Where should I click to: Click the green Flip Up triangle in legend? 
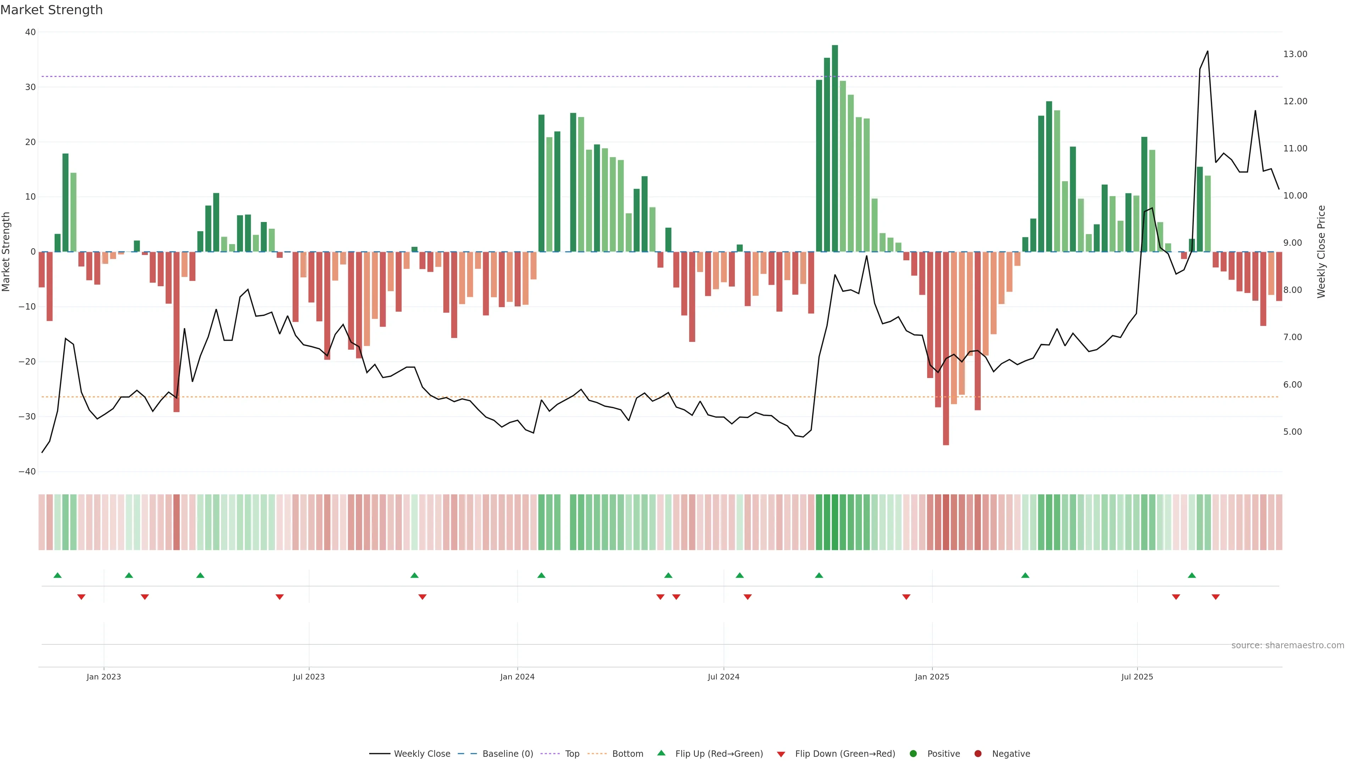pos(661,753)
